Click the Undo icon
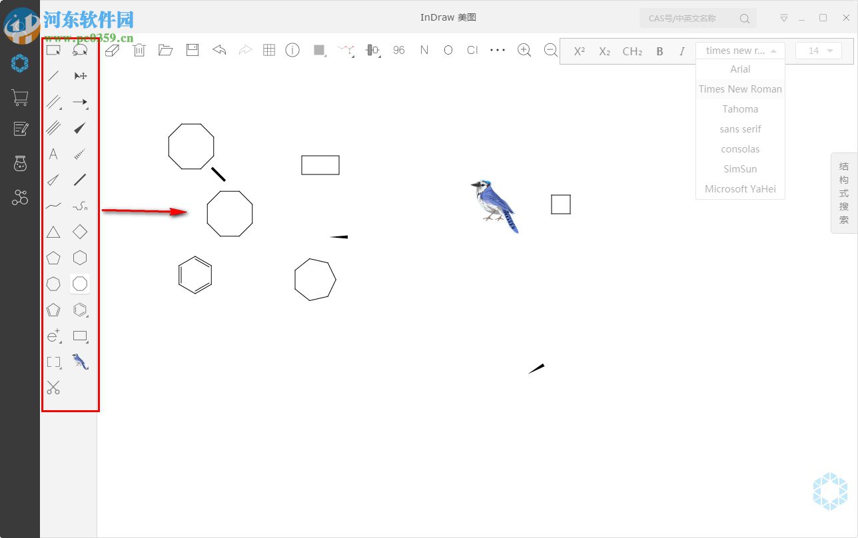The image size is (858, 538). pos(219,50)
